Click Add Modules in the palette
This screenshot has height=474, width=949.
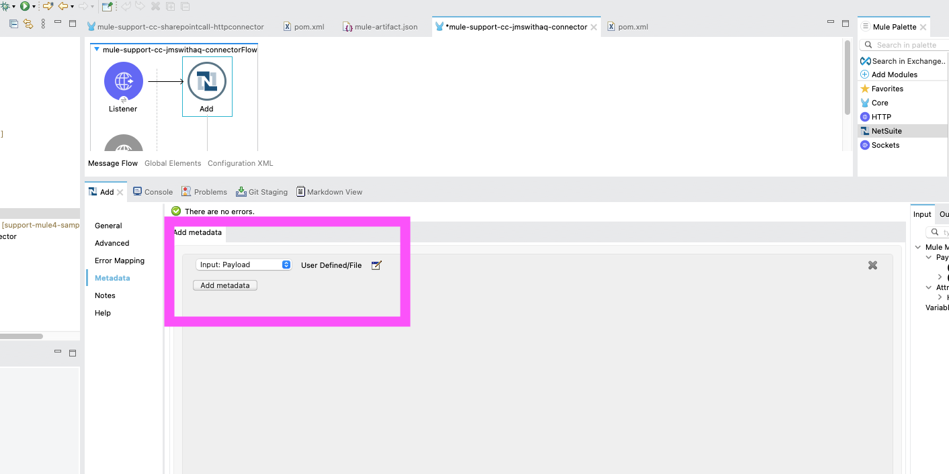[x=894, y=75]
